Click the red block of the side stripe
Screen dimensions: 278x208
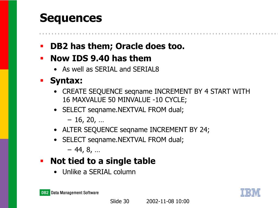point(4,35)
